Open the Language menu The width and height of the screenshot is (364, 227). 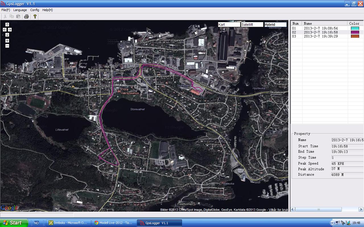[x=20, y=10]
